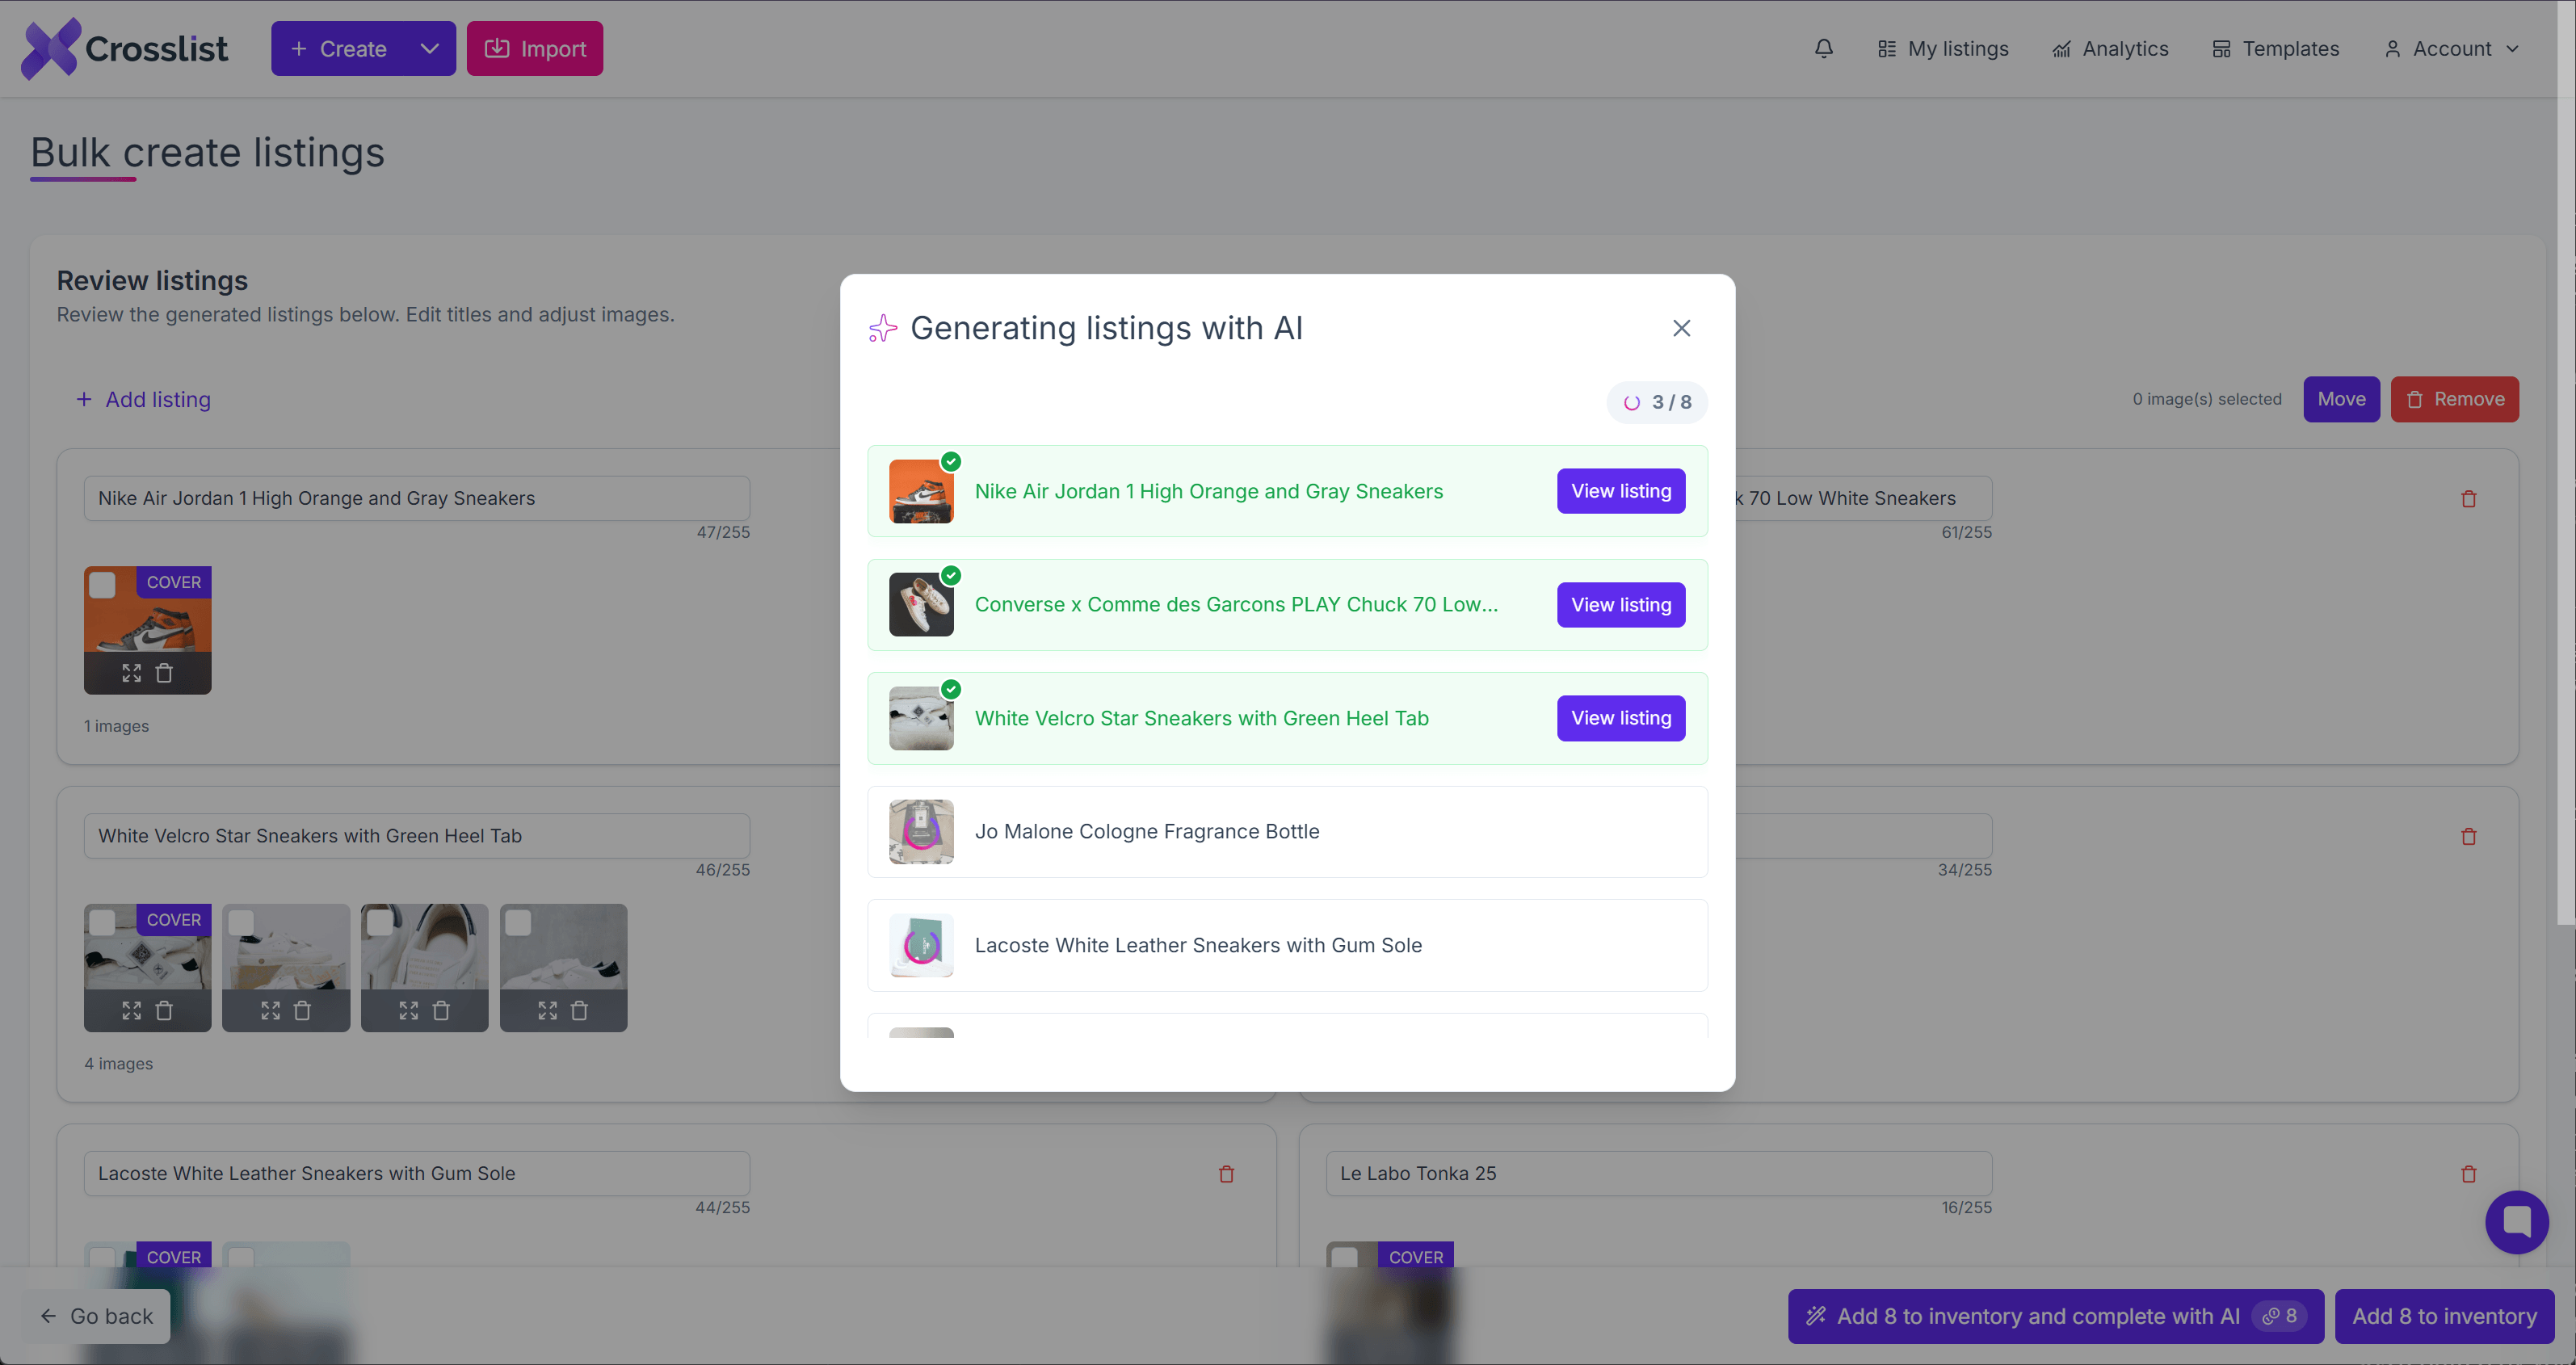Viewport: 2576px width, 1365px height.
Task: Click the Converse sneakers thumbnail in dialog
Action: 921,605
